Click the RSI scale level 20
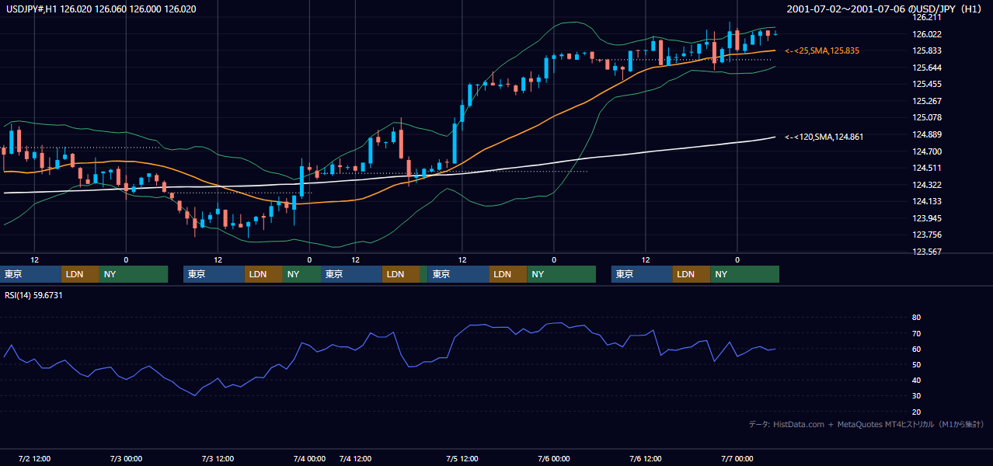The width and height of the screenshot is (993, 466). (x=917, y=412)
